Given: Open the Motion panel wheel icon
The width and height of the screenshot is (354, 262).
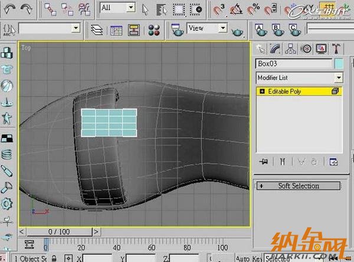Looking at the screenshot, I should 306,48.
